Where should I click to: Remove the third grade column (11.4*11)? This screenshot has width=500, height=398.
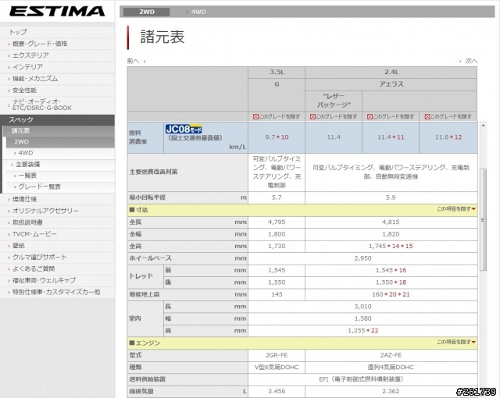coord(391,116)
